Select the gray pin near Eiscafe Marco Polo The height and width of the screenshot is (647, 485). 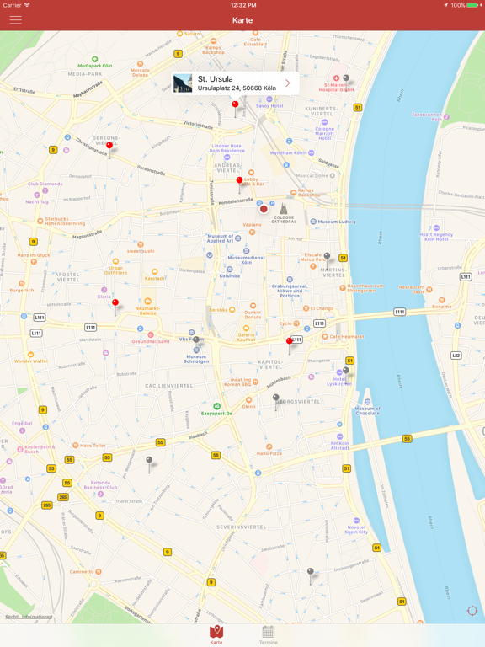(x=327, y=256)
